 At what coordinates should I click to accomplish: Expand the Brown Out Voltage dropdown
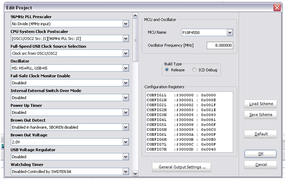pos(126,142)
